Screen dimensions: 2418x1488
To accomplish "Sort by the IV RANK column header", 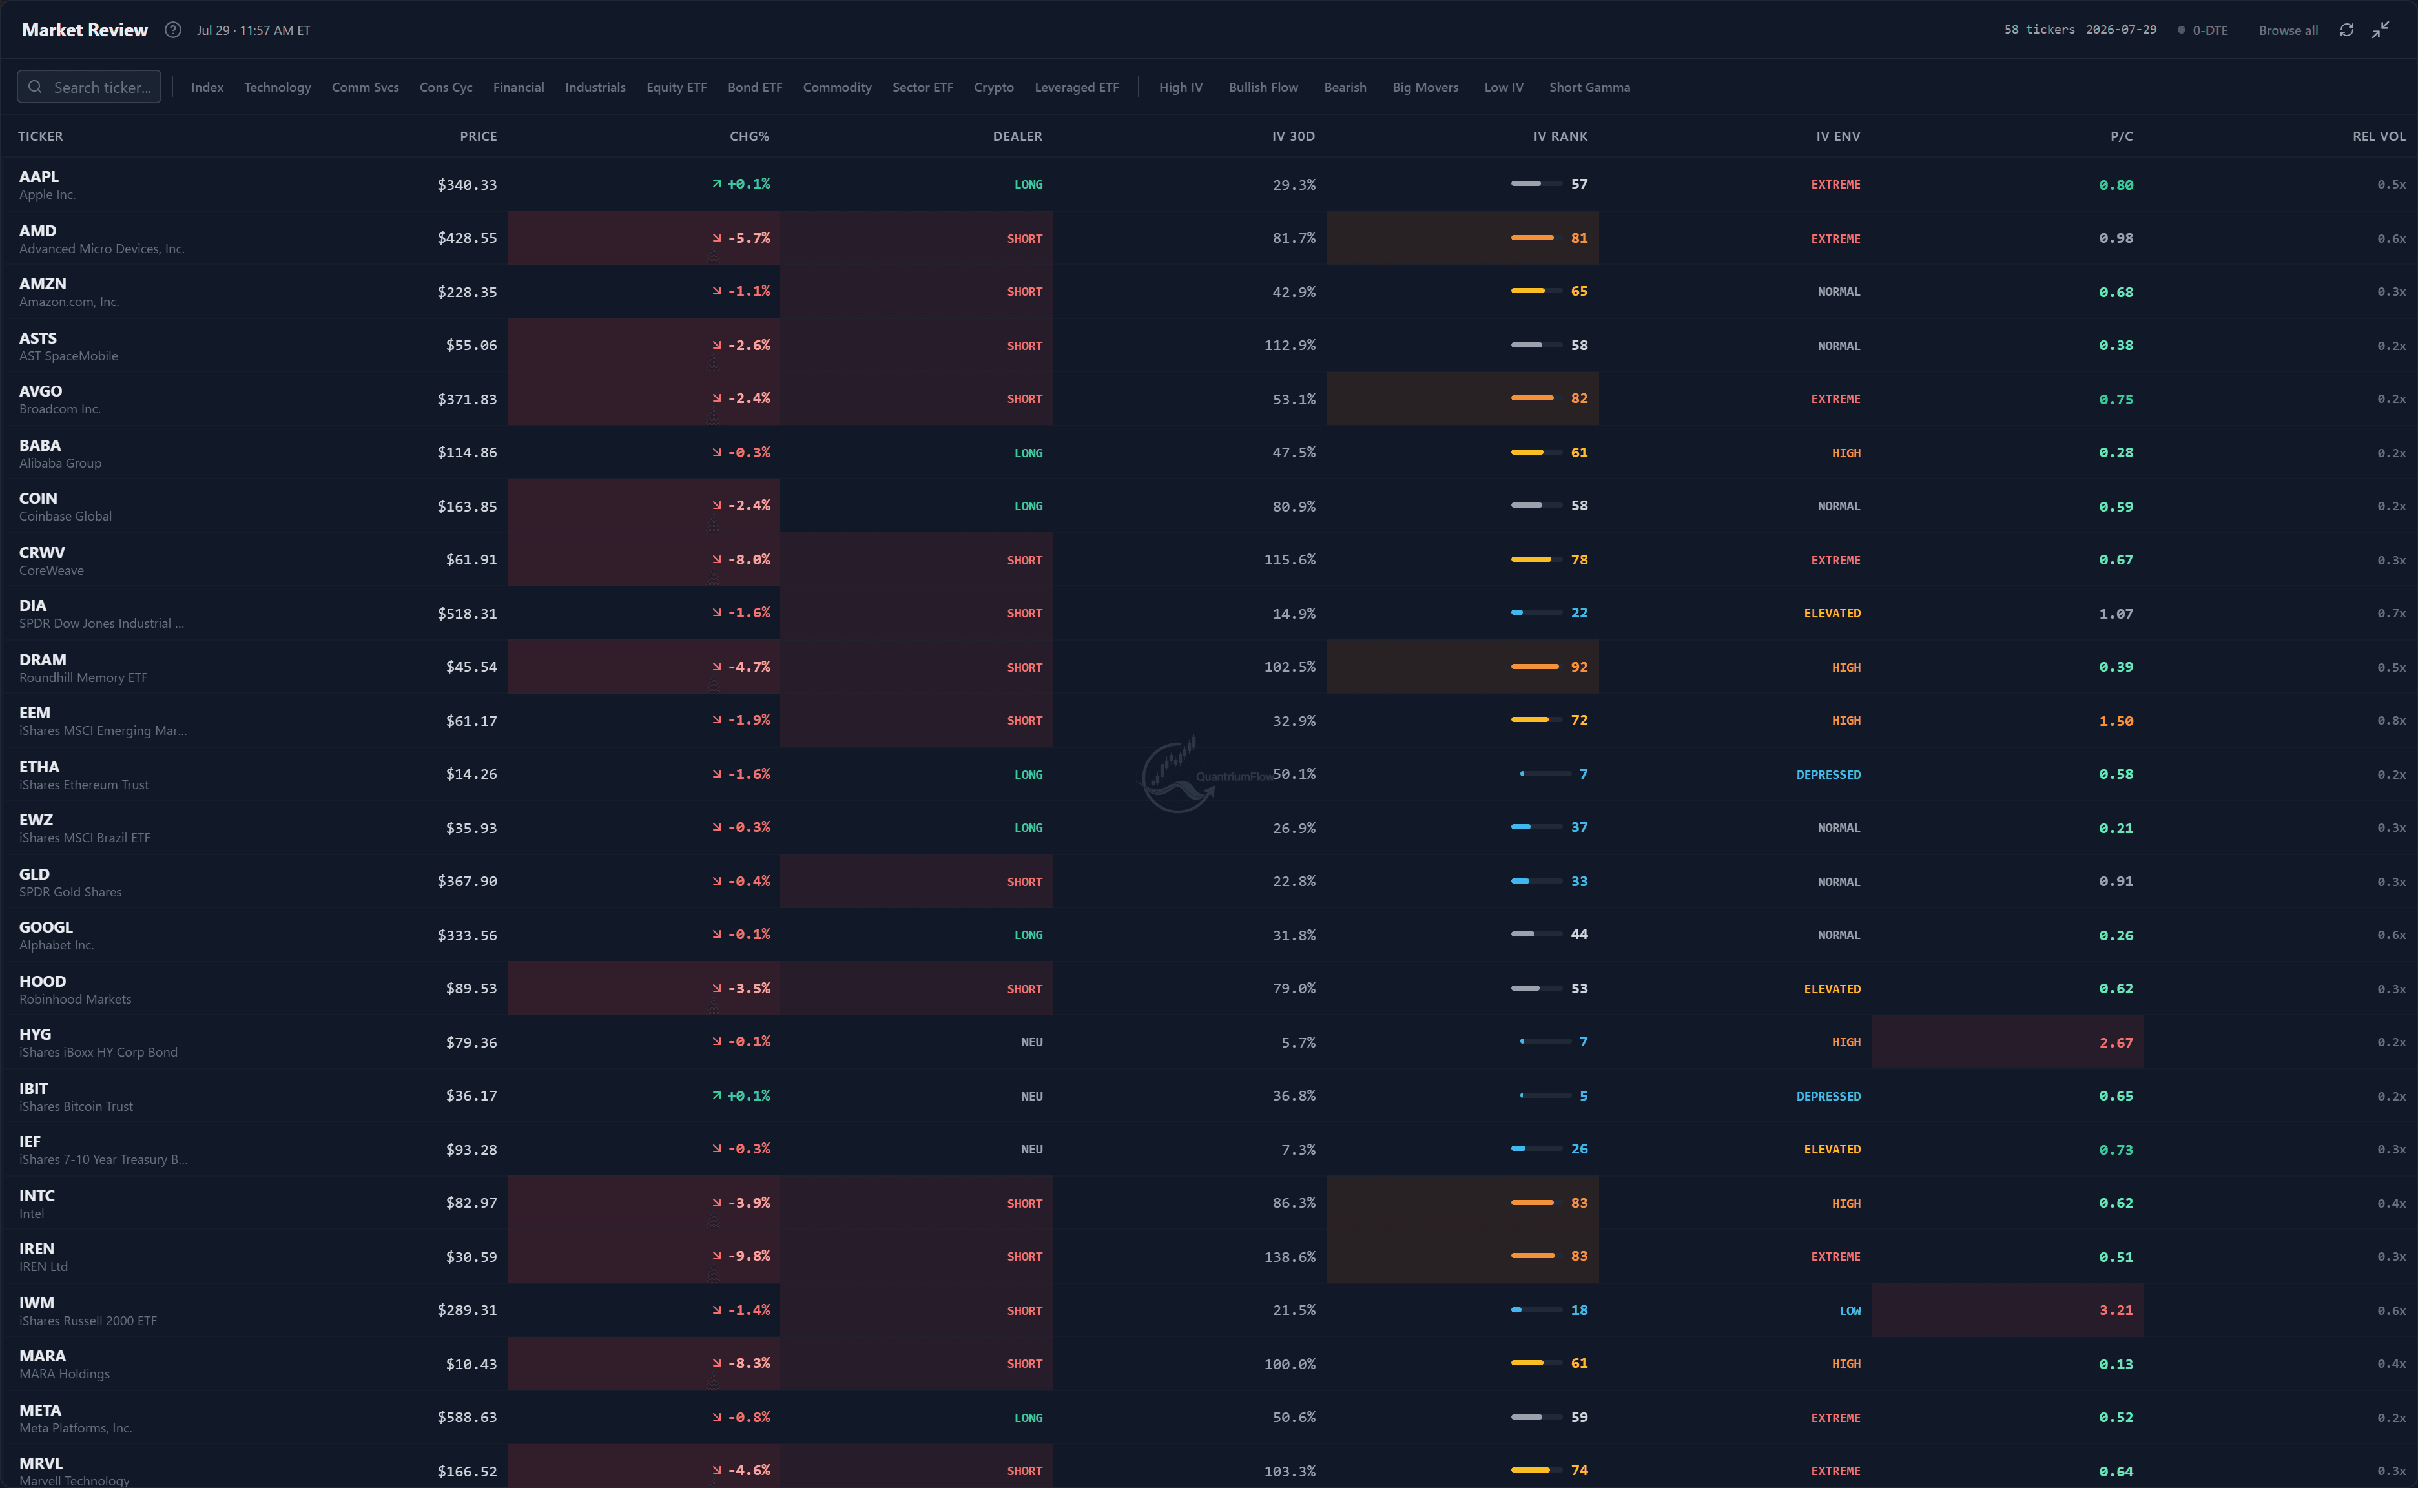I will point(1560,136).
